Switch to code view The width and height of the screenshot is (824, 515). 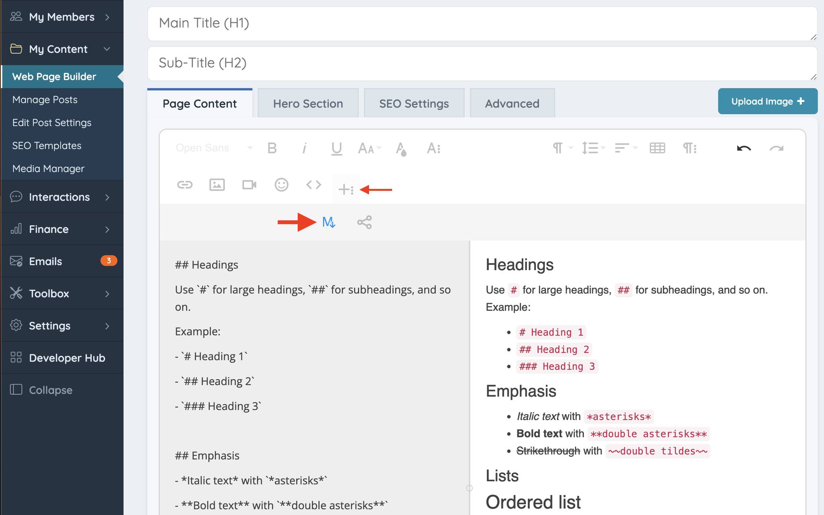313,185
